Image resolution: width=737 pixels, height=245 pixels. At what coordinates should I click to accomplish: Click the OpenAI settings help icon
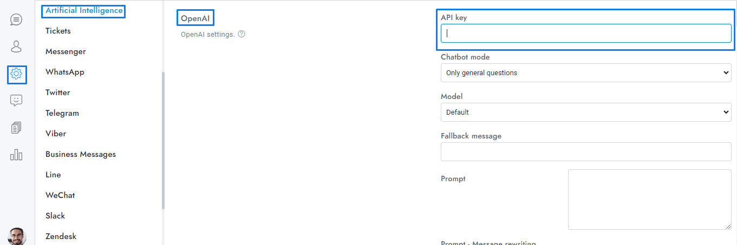(242, 34)
